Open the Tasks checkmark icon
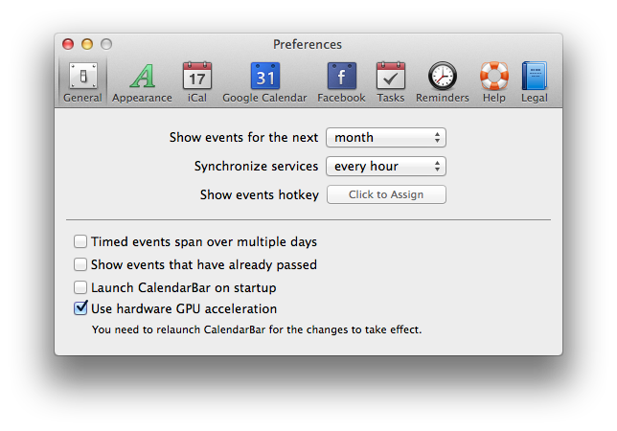The height and width of the screenshot is (431, 617). pyautogui.click(x=390, y=76)
